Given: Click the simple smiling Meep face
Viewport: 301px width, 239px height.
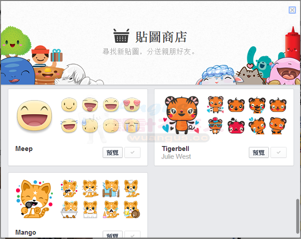Looking at the screenshot, I should tap(69, 105).
